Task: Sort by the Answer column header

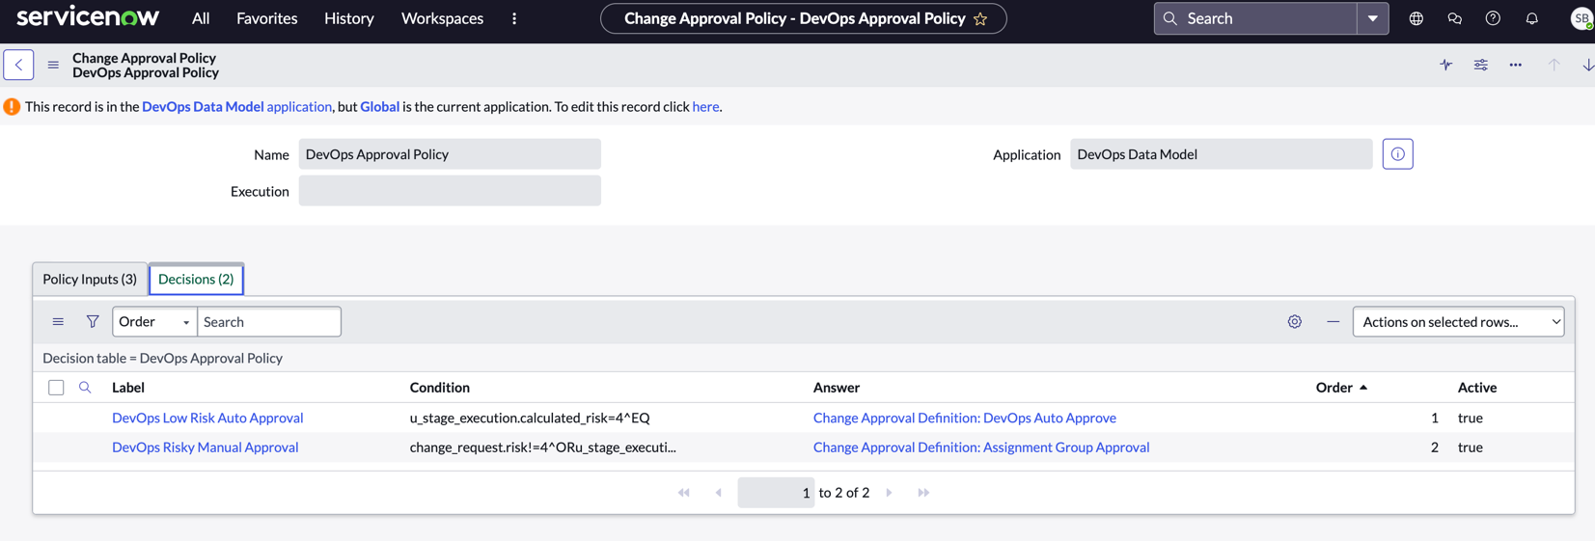Action: [x=837, y=388]
